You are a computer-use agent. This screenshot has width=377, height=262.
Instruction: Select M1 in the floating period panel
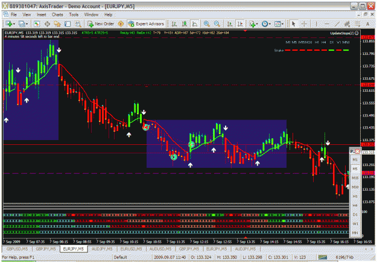point(355,160)
